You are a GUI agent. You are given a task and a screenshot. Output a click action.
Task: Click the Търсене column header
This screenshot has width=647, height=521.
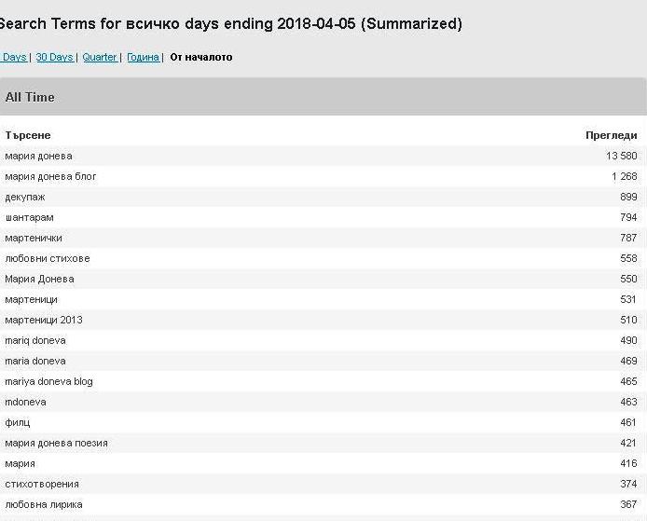[28, 135]
